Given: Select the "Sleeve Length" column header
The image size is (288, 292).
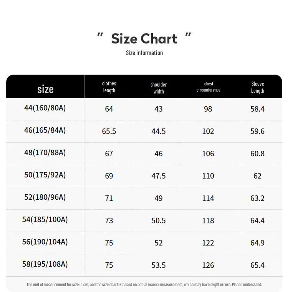Looking at the screenshot, I should point(258,87).
